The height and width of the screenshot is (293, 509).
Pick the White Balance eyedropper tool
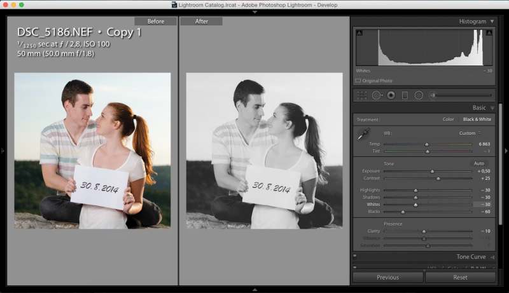click(363, 134)
